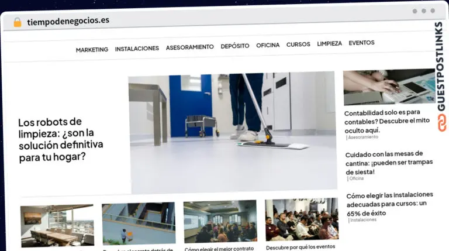Go to the CURSOS section
The image size is (449, 251).
[x=298, y=44]
